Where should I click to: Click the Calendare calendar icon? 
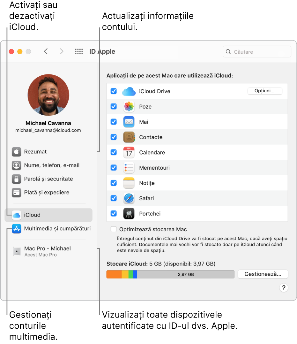point(129,152)
